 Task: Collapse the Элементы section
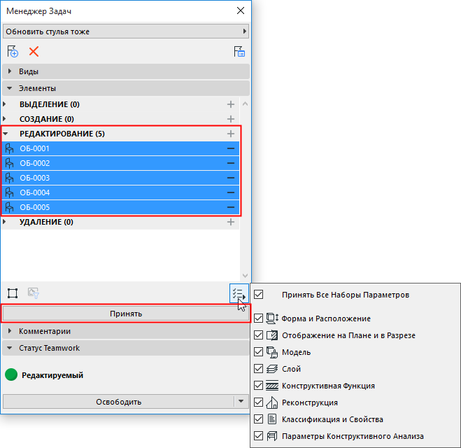point(126,88)
